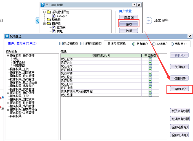193x141 pixels.
Task: Click the 授予所有权限 button
Action: pos(179,111)
